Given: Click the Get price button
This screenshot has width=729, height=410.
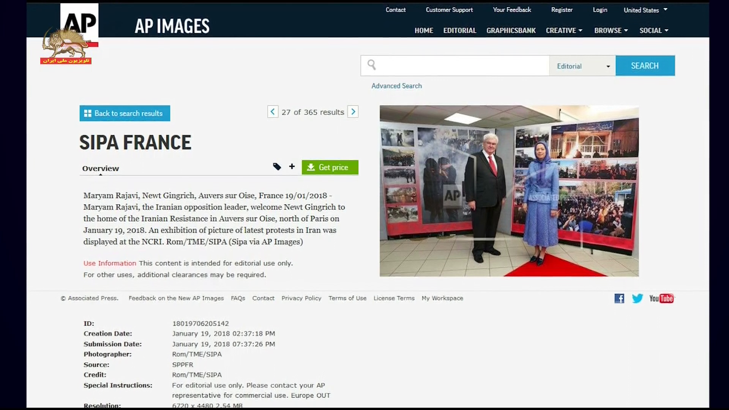Looking at the screenshot, I should (330, 167).
